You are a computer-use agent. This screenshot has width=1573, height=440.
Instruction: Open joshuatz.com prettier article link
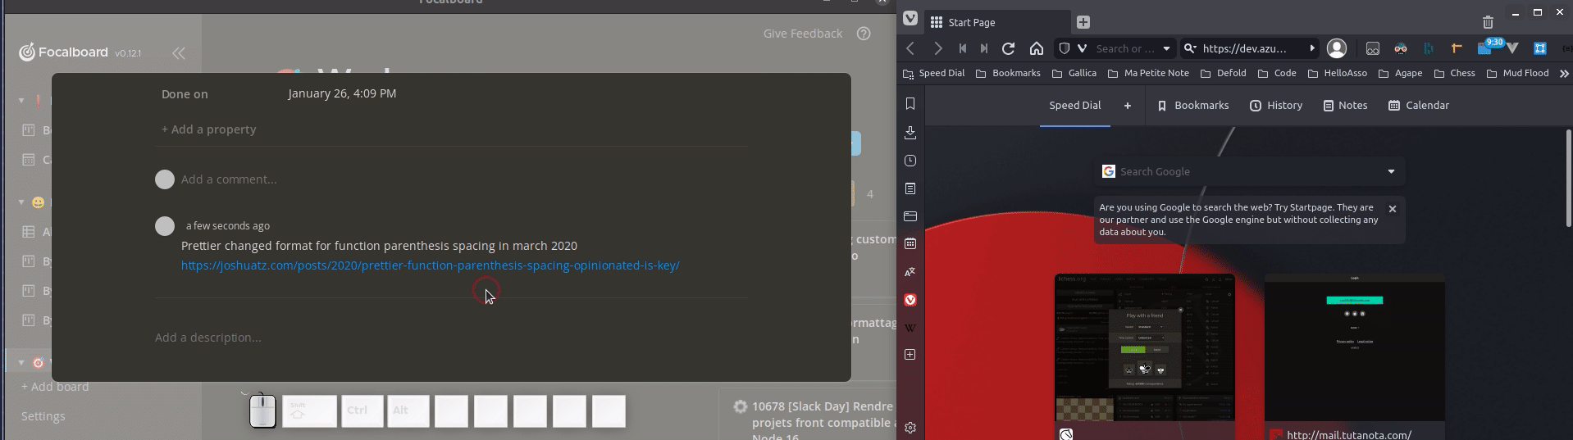pyautogui.click(x=430, y=265)
